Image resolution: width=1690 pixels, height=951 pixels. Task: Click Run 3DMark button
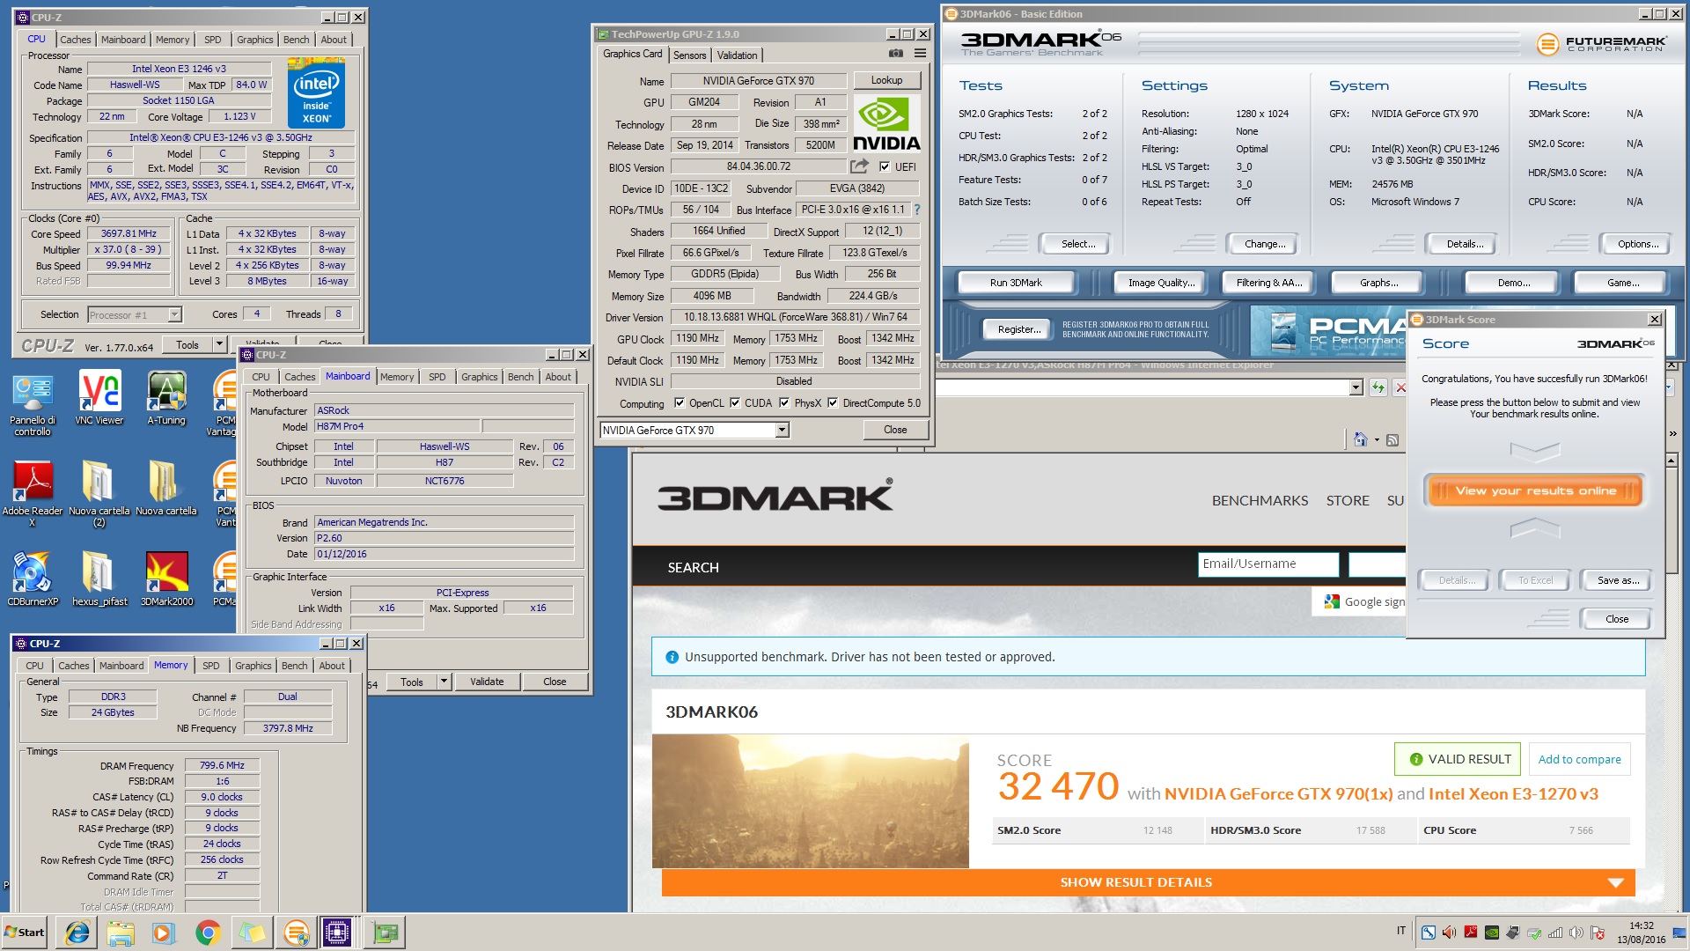1016,283
